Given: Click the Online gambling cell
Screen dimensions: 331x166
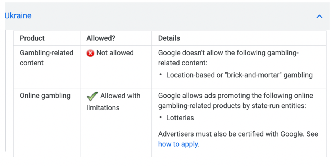Looking at the screenshot, I should point(47,123).
